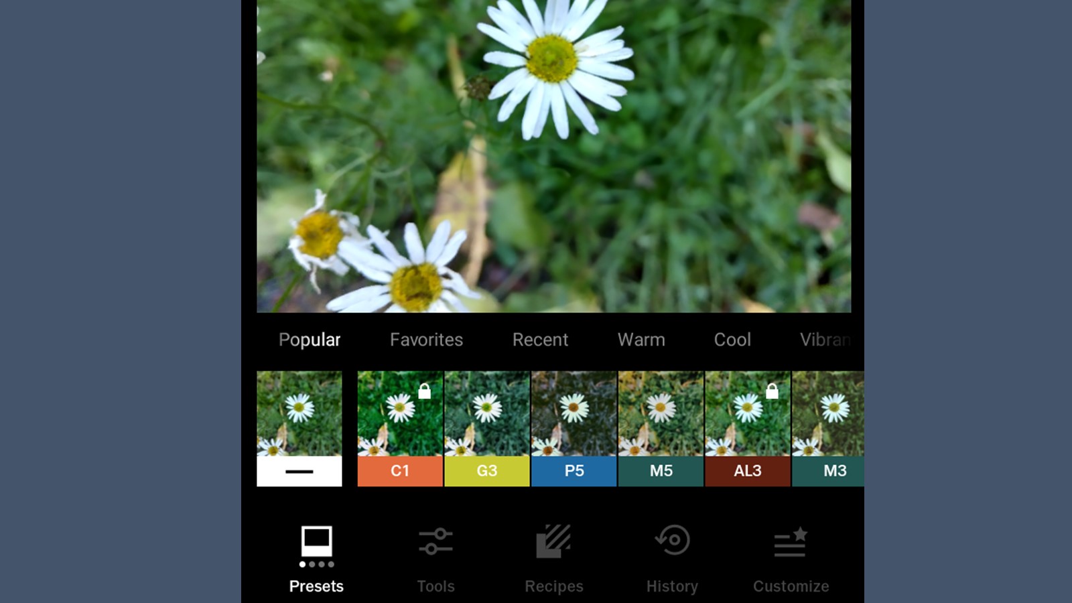Switch to the Recent category
This screenshot has width=1072, height=603.
click(x=540, y=340)
